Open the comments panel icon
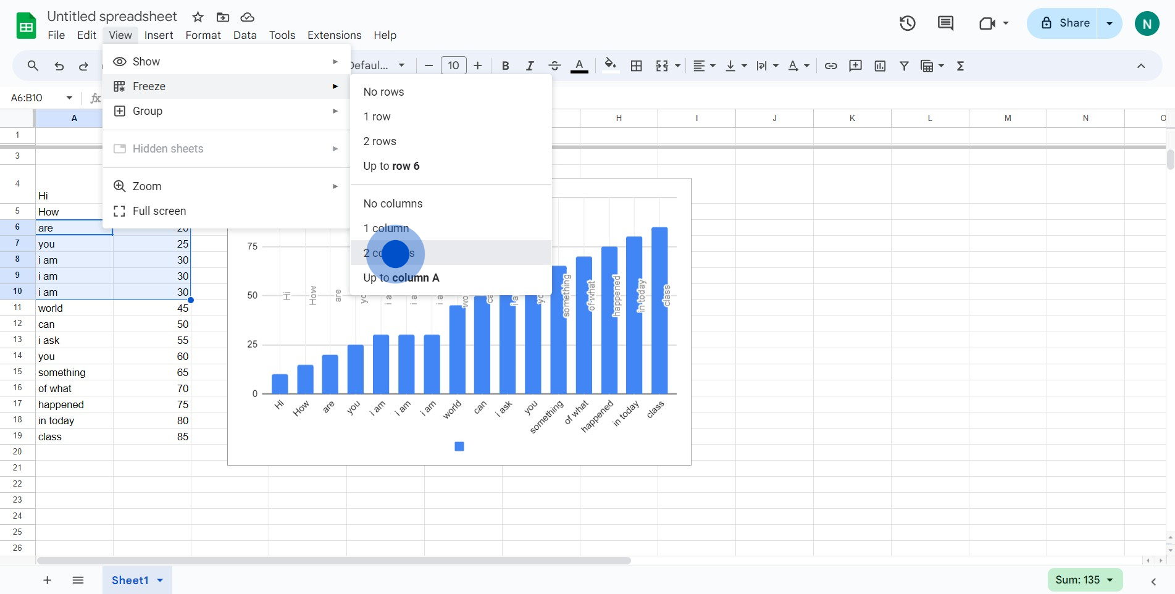Screen dimensions: 1175x594 click(945, 23)
